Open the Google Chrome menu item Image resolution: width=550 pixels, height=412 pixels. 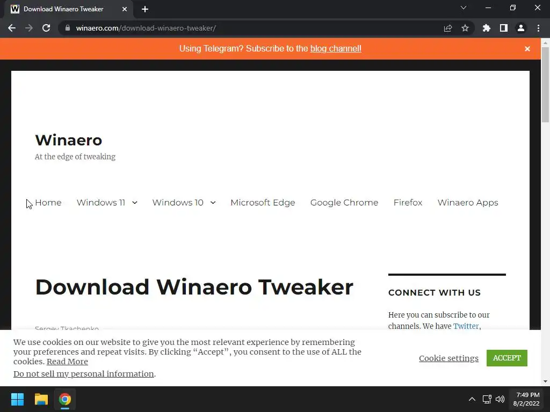[x=344, y=202]
